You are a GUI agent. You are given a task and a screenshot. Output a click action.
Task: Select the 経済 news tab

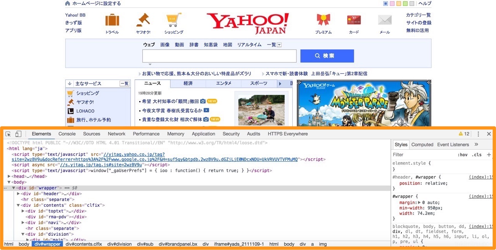point(188,83)
